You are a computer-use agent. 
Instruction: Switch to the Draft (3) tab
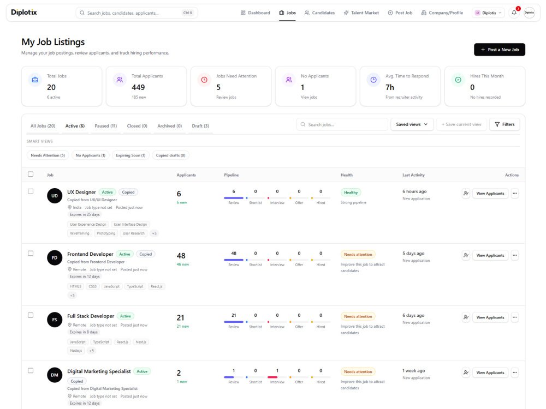(x=200, y=126)
